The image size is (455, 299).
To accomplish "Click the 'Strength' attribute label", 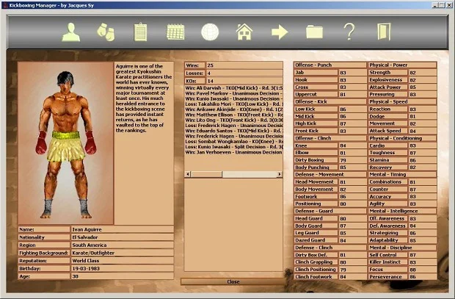I will click(x=387, y=72).
